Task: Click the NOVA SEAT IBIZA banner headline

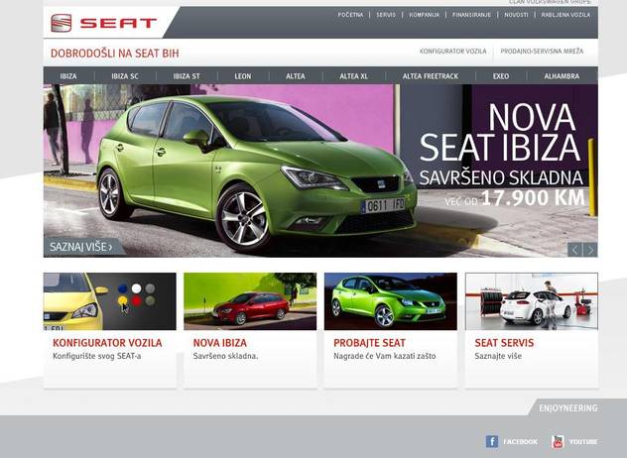Action: click(500, 132)
